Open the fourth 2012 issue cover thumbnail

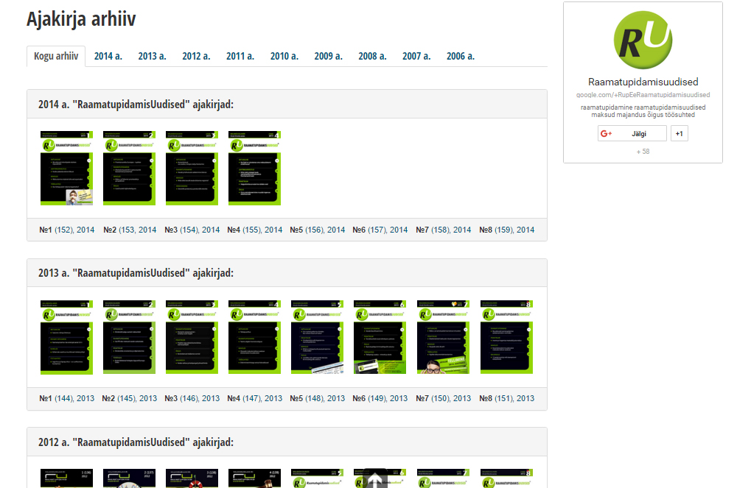coord(255,478)
